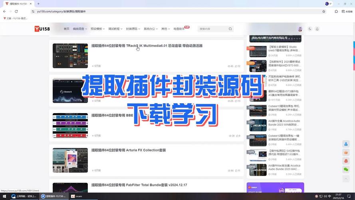The image size is (355, 200).
Task: Open sidebar item 天猫系统维护电脑维修
Action: (284, 78)
